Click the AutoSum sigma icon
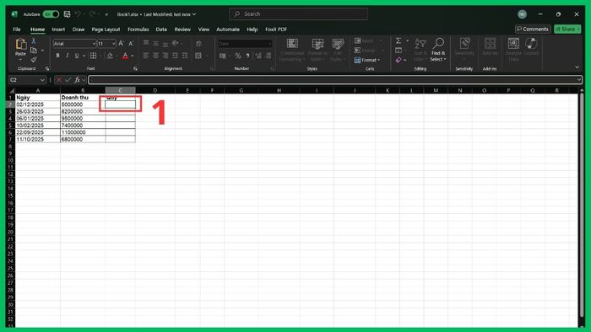Viewport: 591px width, 332px height. 399,40
